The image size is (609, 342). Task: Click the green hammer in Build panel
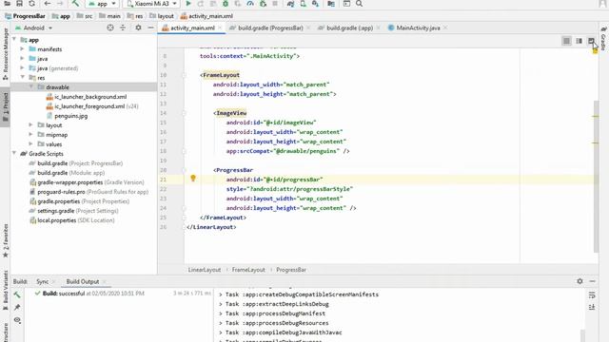pyautogui.click(x=17, y=295)
